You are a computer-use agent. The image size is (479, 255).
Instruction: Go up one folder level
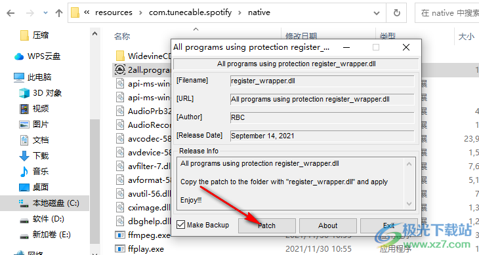(58, 13)
